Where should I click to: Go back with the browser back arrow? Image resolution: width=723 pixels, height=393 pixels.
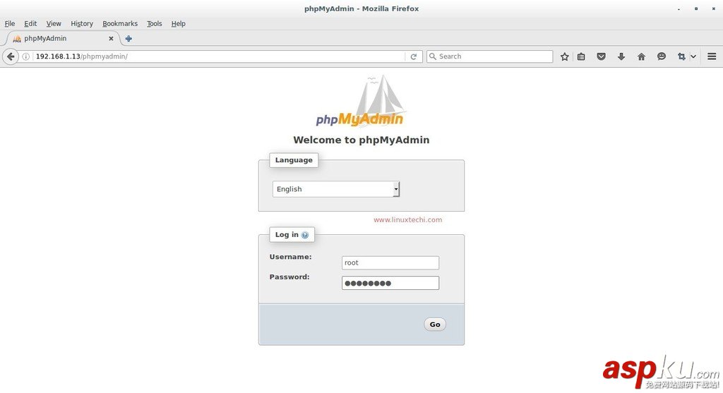(x=11, y=56)
